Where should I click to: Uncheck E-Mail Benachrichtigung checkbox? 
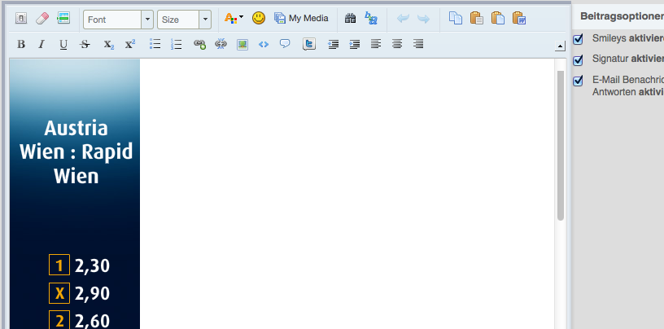(578, 81)
